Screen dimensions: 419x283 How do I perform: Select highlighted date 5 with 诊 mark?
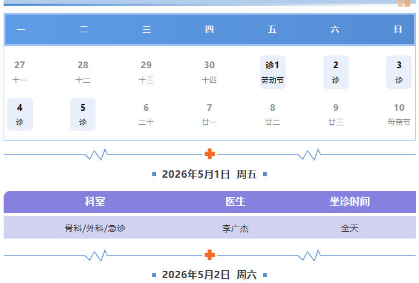click(83, 114)
